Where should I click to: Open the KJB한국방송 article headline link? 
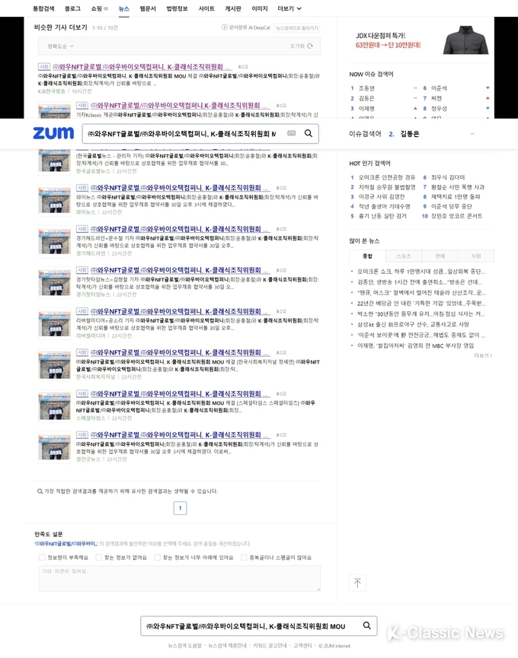coord(142,67)
